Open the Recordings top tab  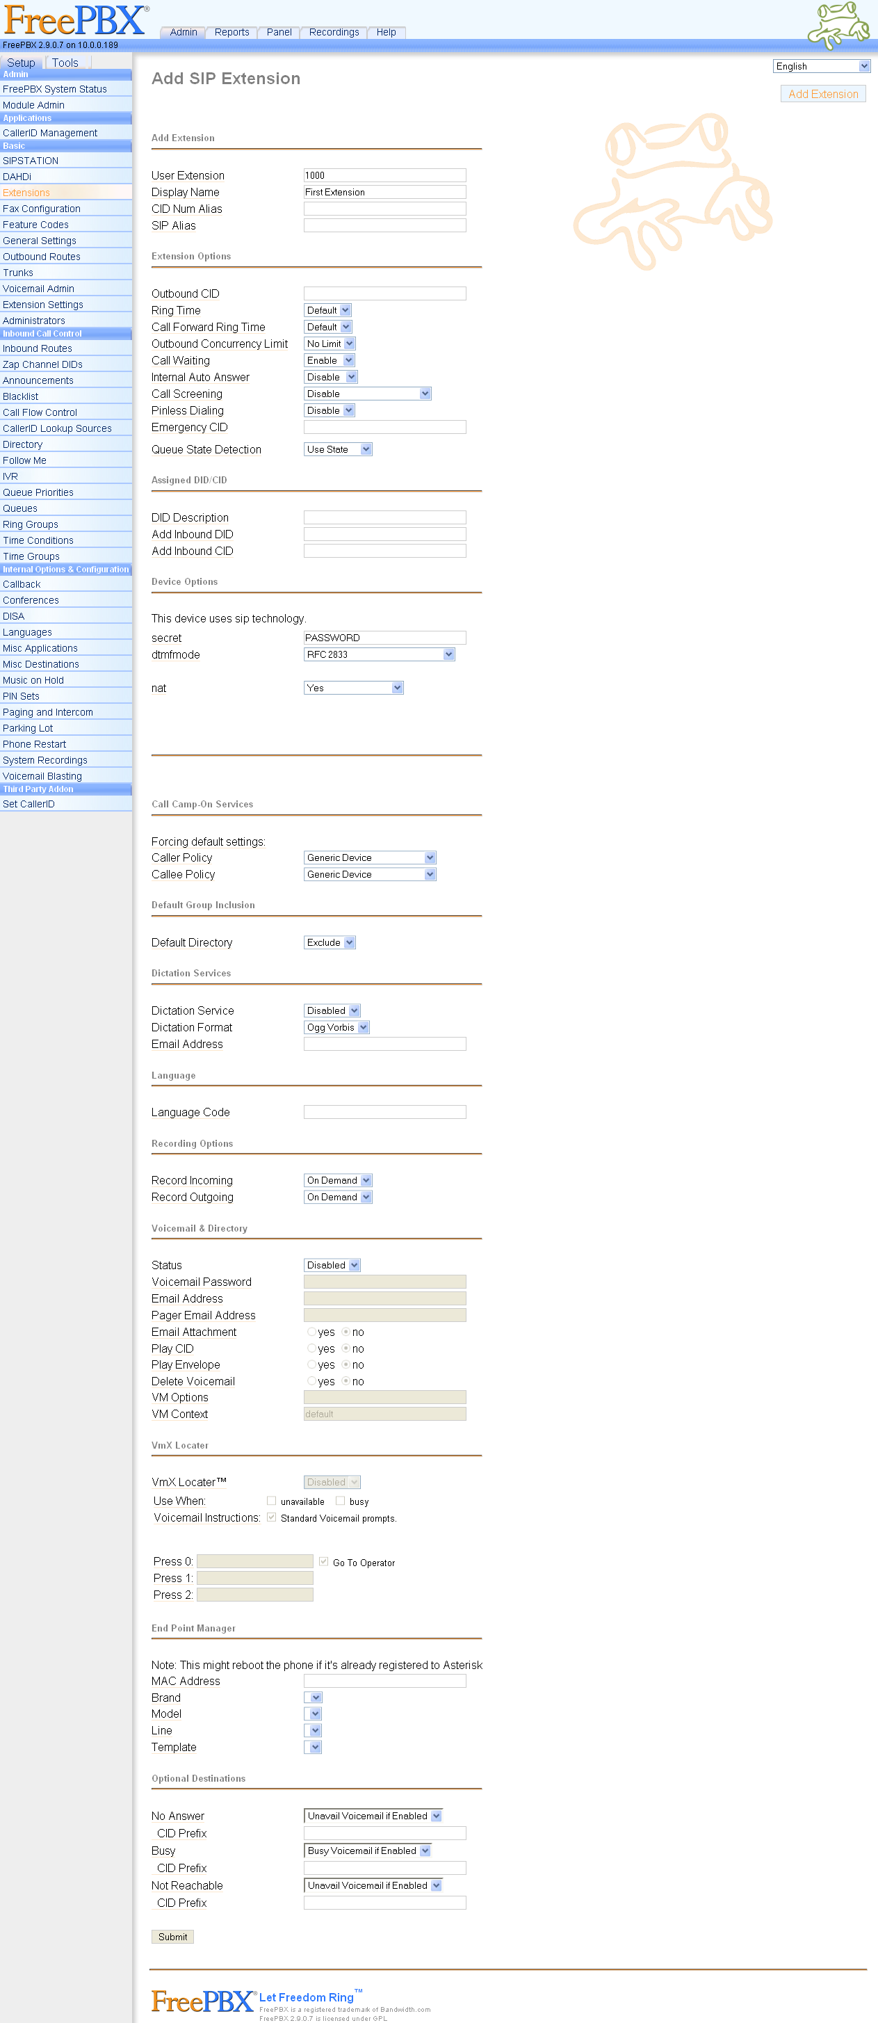(334, 32)
